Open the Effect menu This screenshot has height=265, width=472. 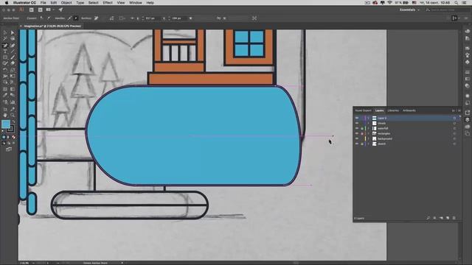click(108, 3)
